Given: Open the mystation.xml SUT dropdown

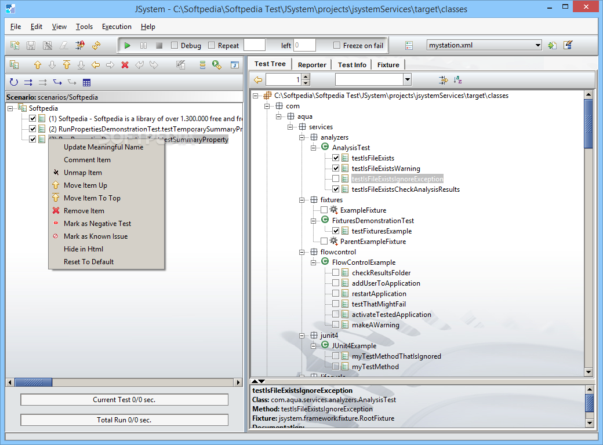Looking at the screenshot, I should [x=537, y=45].
